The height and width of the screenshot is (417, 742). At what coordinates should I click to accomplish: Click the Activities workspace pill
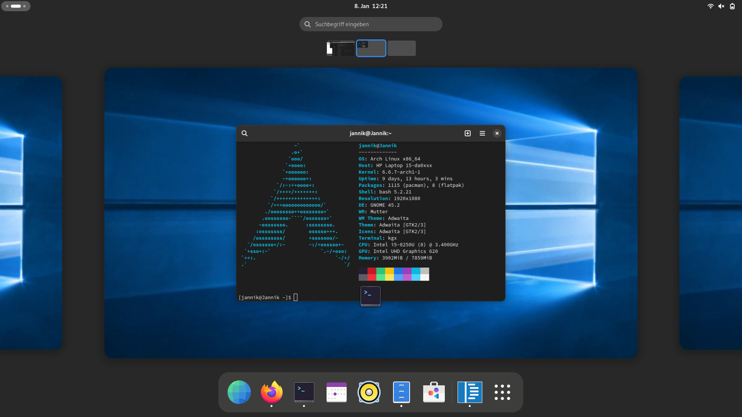point(16,6)
